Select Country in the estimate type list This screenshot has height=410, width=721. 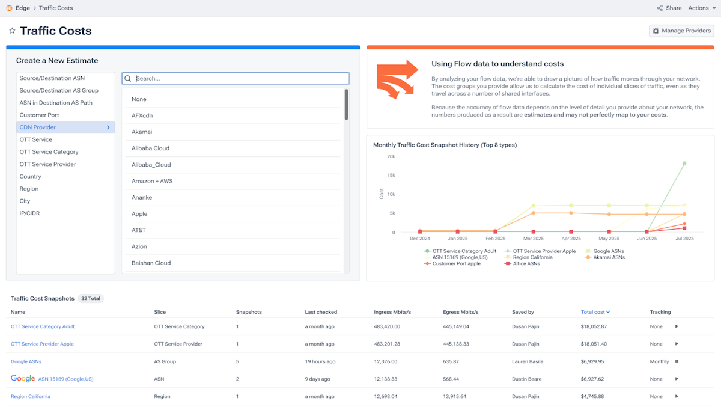pyautogui.click(x=30, y=176)
